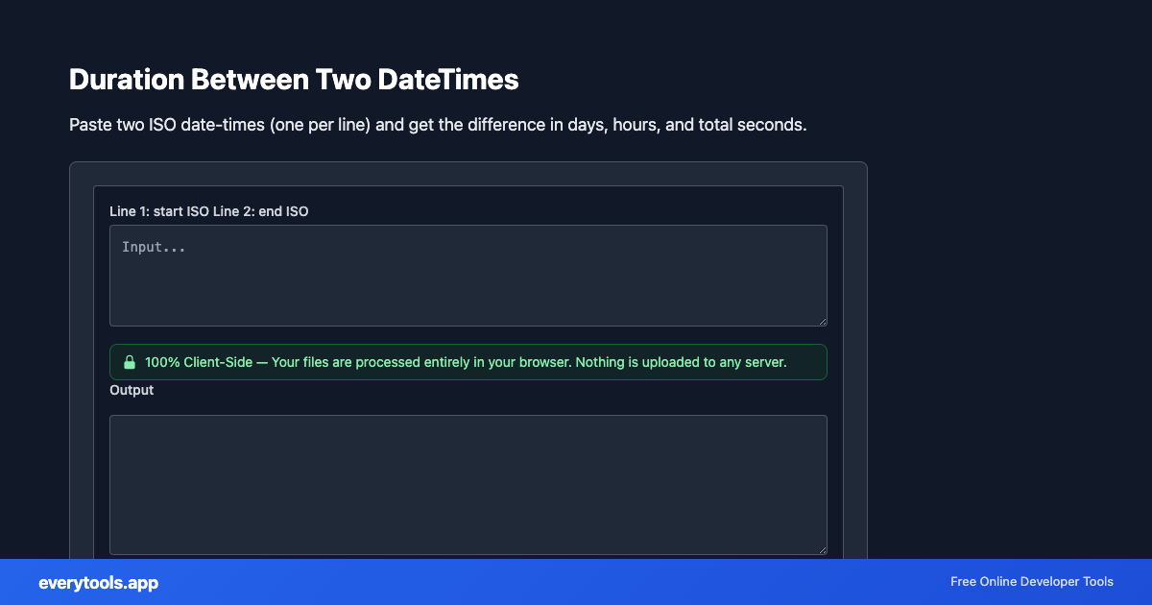Select the Duration Between Two DateTimes heading

coord(293,80)
